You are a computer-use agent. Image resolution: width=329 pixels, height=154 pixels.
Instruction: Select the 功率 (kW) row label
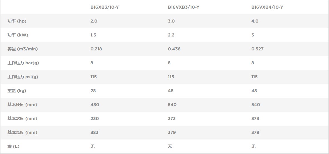point(18,35)
